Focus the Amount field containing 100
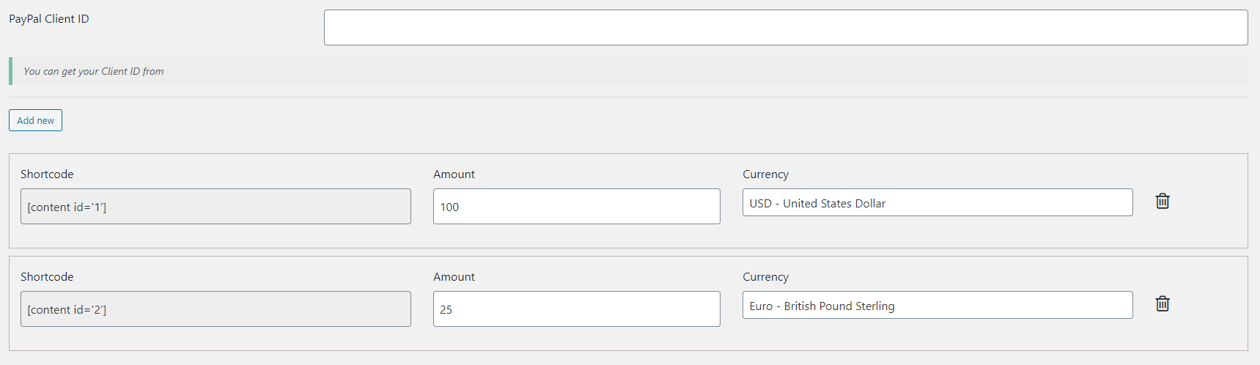 577,206
